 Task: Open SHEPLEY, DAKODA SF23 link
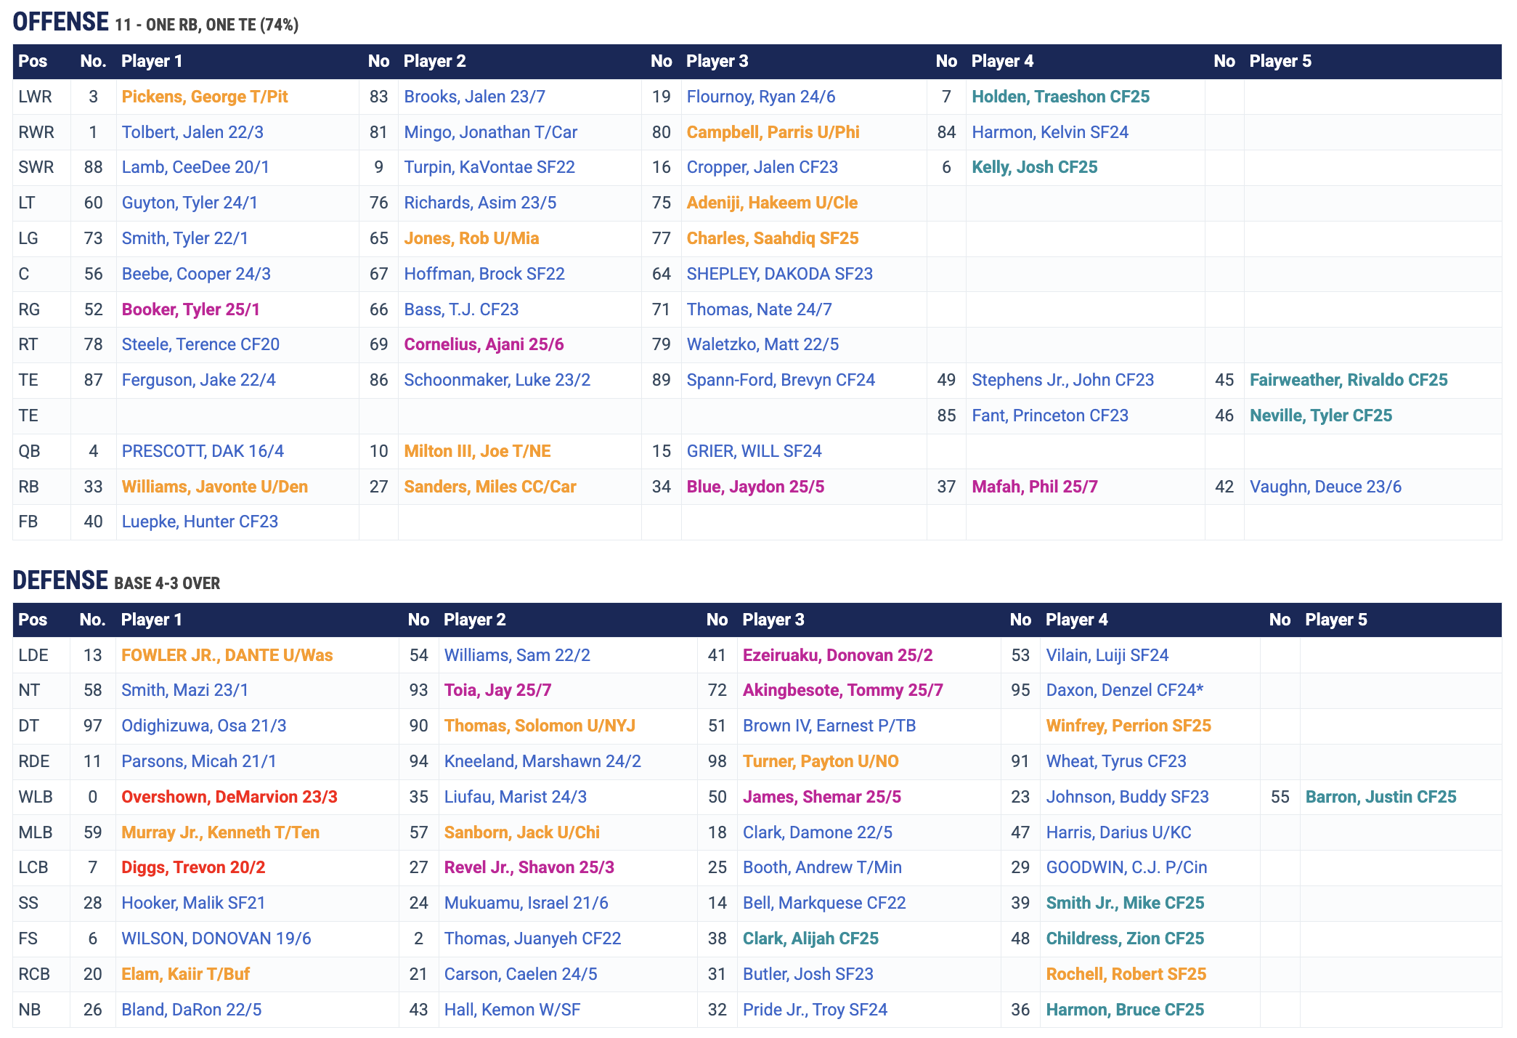click(780, 274)
